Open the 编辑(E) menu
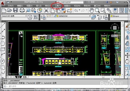The width and height of the screenshot is (130, 91). [x=20, y=6]
